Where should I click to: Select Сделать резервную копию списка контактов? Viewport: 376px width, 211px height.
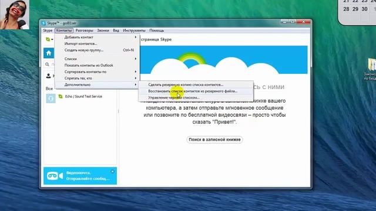click(x=196, y=84)
